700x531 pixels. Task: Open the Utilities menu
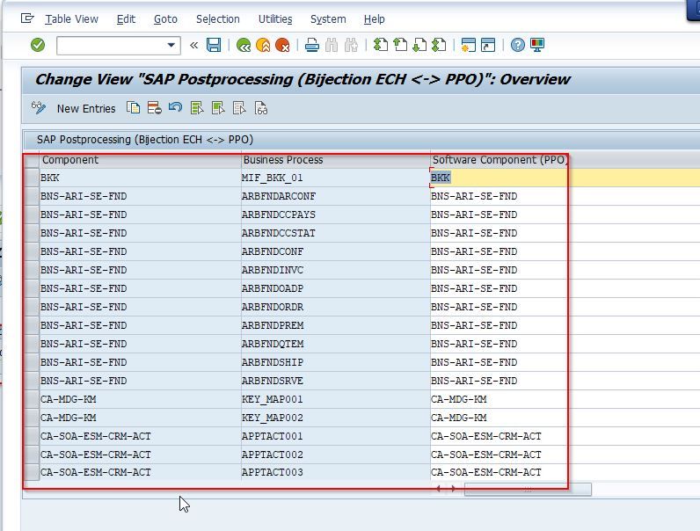(275, 19)
